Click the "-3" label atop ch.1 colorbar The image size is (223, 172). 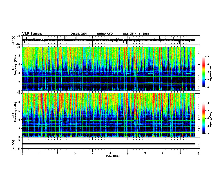click(x=208, y=56)
